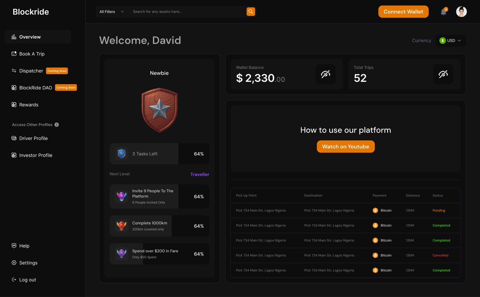Click the Total Trips value 52
The height and width of the screenshot is (297, 480).
pos(360,78)
